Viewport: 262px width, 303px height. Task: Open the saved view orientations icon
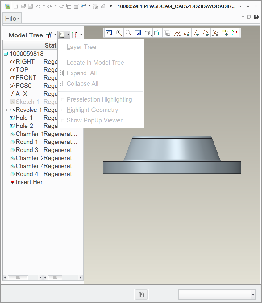[x=157, y=33]
